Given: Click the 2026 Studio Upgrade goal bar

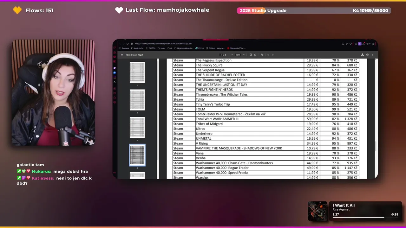Looking at the screenshot, I should coord(314,10).
